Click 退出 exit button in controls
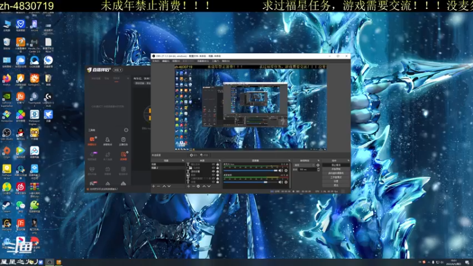Viewport: 473px width, 266px height. tap(336, 185)
